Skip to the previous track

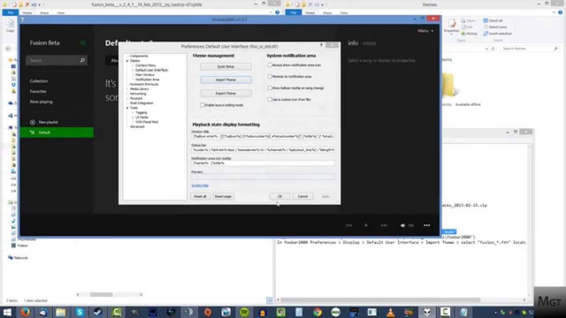[348, 225]
